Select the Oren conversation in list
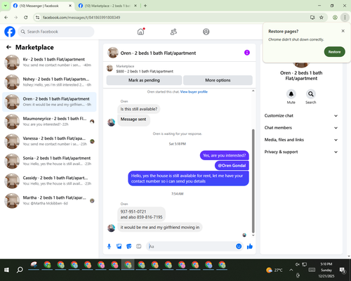This screenshot has width=351, height=281. (x=49, y=102)
